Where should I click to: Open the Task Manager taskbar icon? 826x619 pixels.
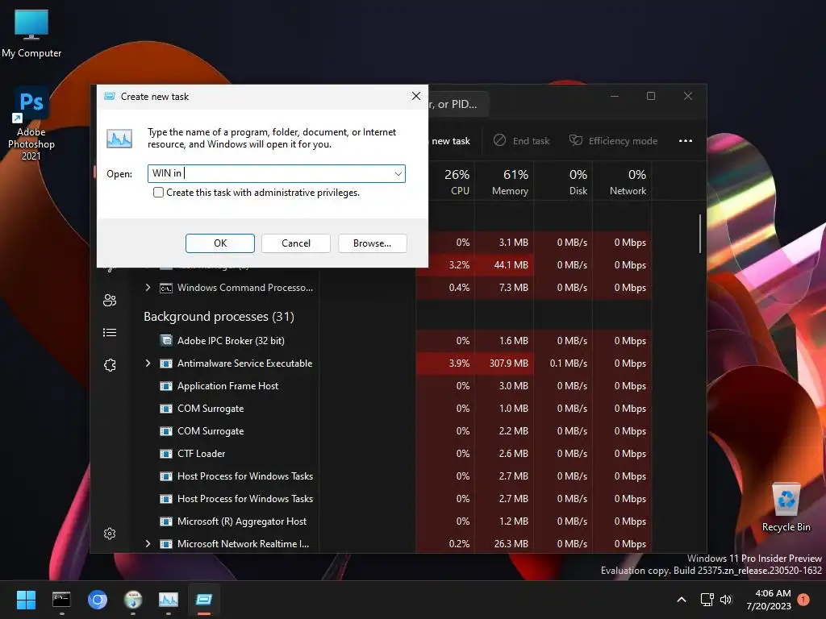tap(169, 600)
